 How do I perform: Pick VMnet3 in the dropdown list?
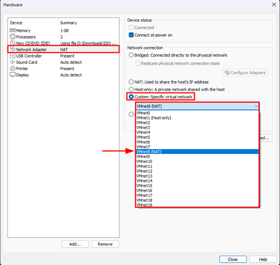pos(197,127)
